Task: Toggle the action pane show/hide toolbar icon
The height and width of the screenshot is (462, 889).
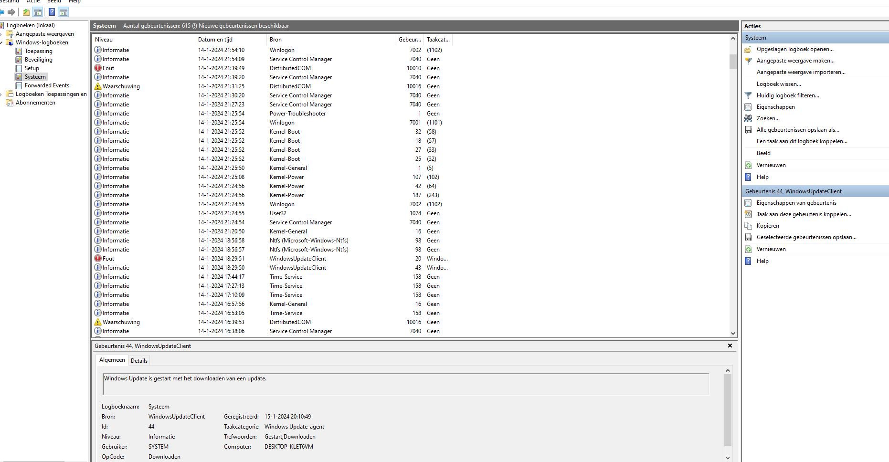Action: [x=63, y=12]
